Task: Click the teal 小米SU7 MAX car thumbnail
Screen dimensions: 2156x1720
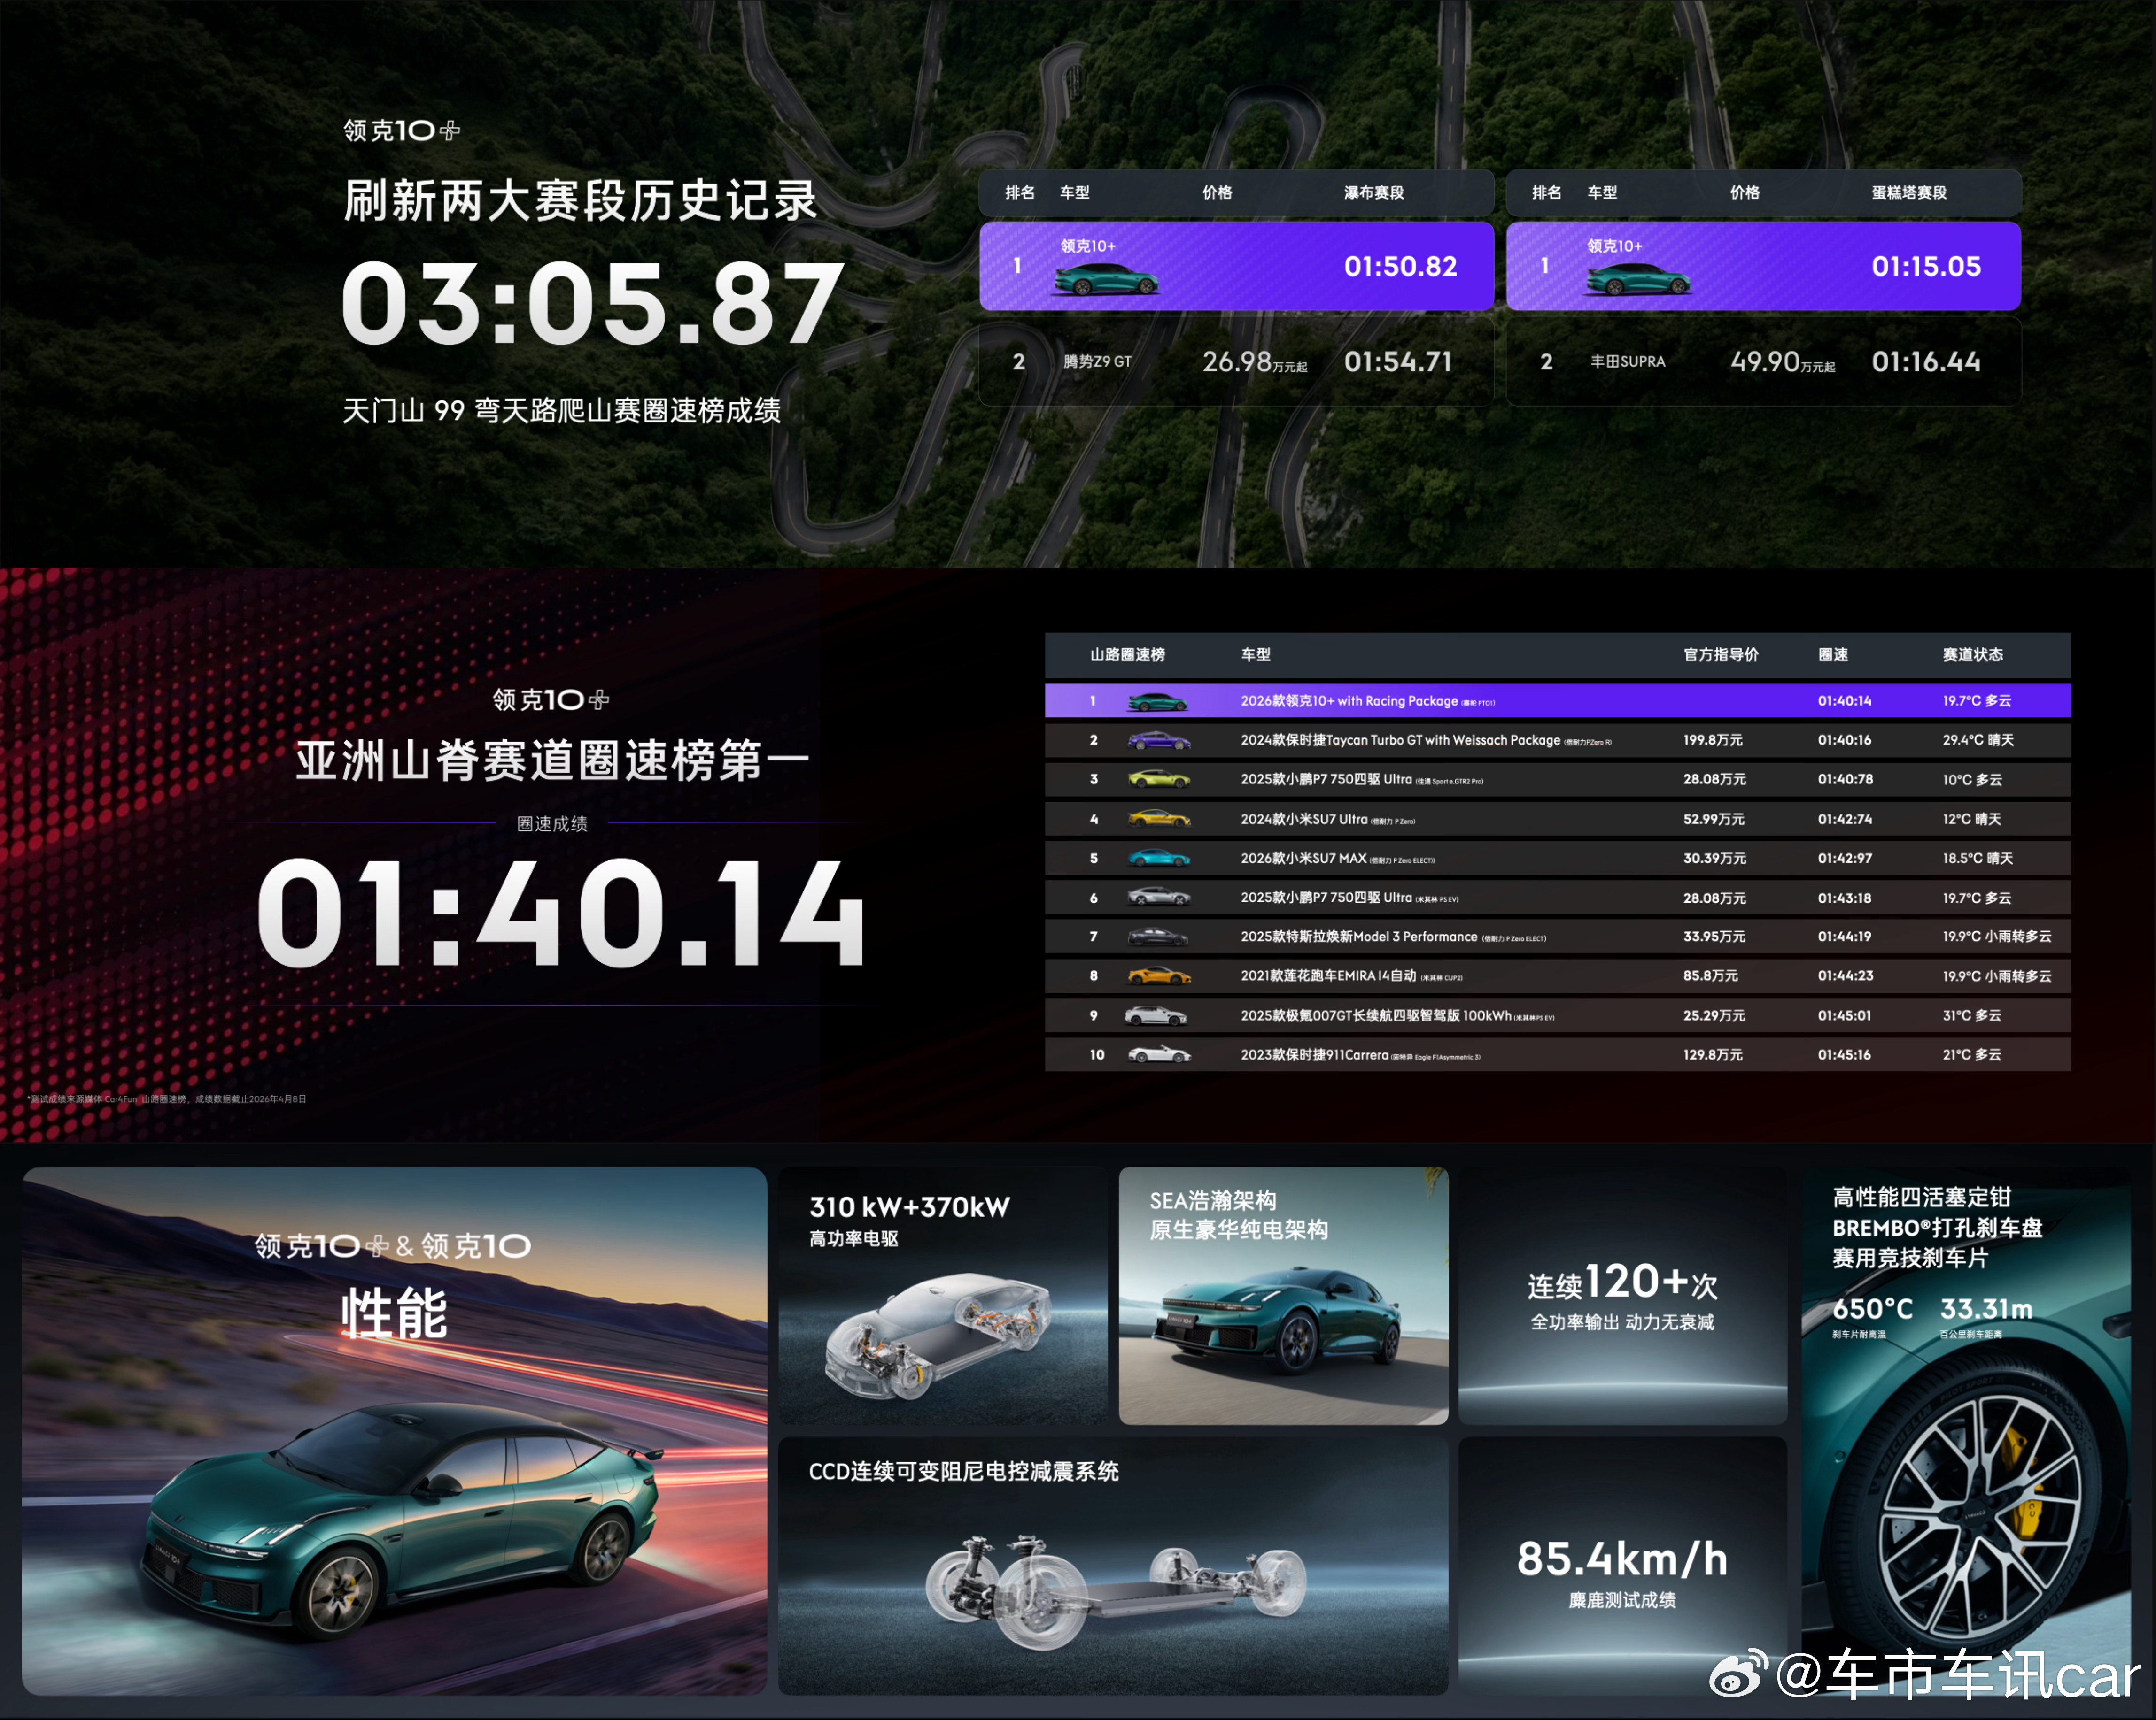Action: [x=1159, y=858]
